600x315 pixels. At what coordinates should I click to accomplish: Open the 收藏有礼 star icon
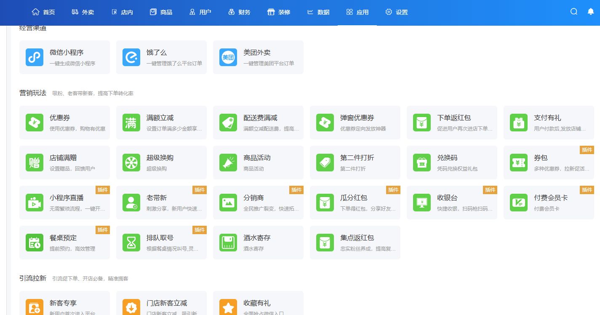pos(228,307)
